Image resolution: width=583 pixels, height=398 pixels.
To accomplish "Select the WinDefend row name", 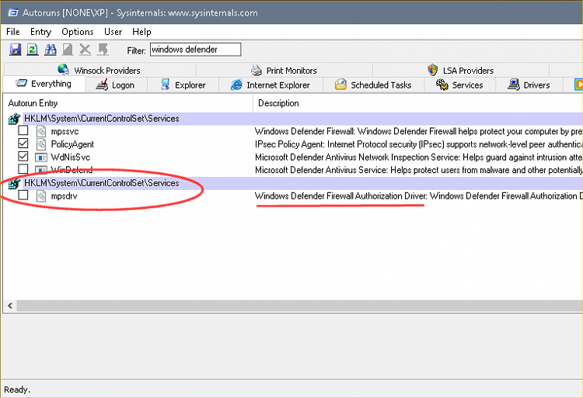I will (72, 170).
